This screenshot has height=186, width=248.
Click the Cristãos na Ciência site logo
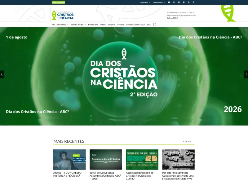tap(63, 15)
